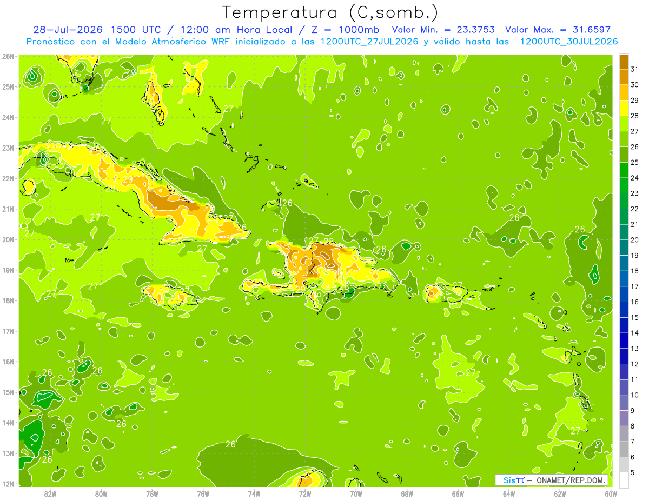The height and width of the screenshot is (501, 649).
Task: Click the longitude axis label 74W
Action: pyautogui.click(x=254, y=494)
